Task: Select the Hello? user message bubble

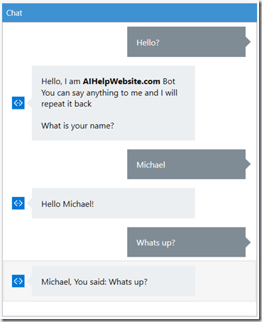Action: 186,42
